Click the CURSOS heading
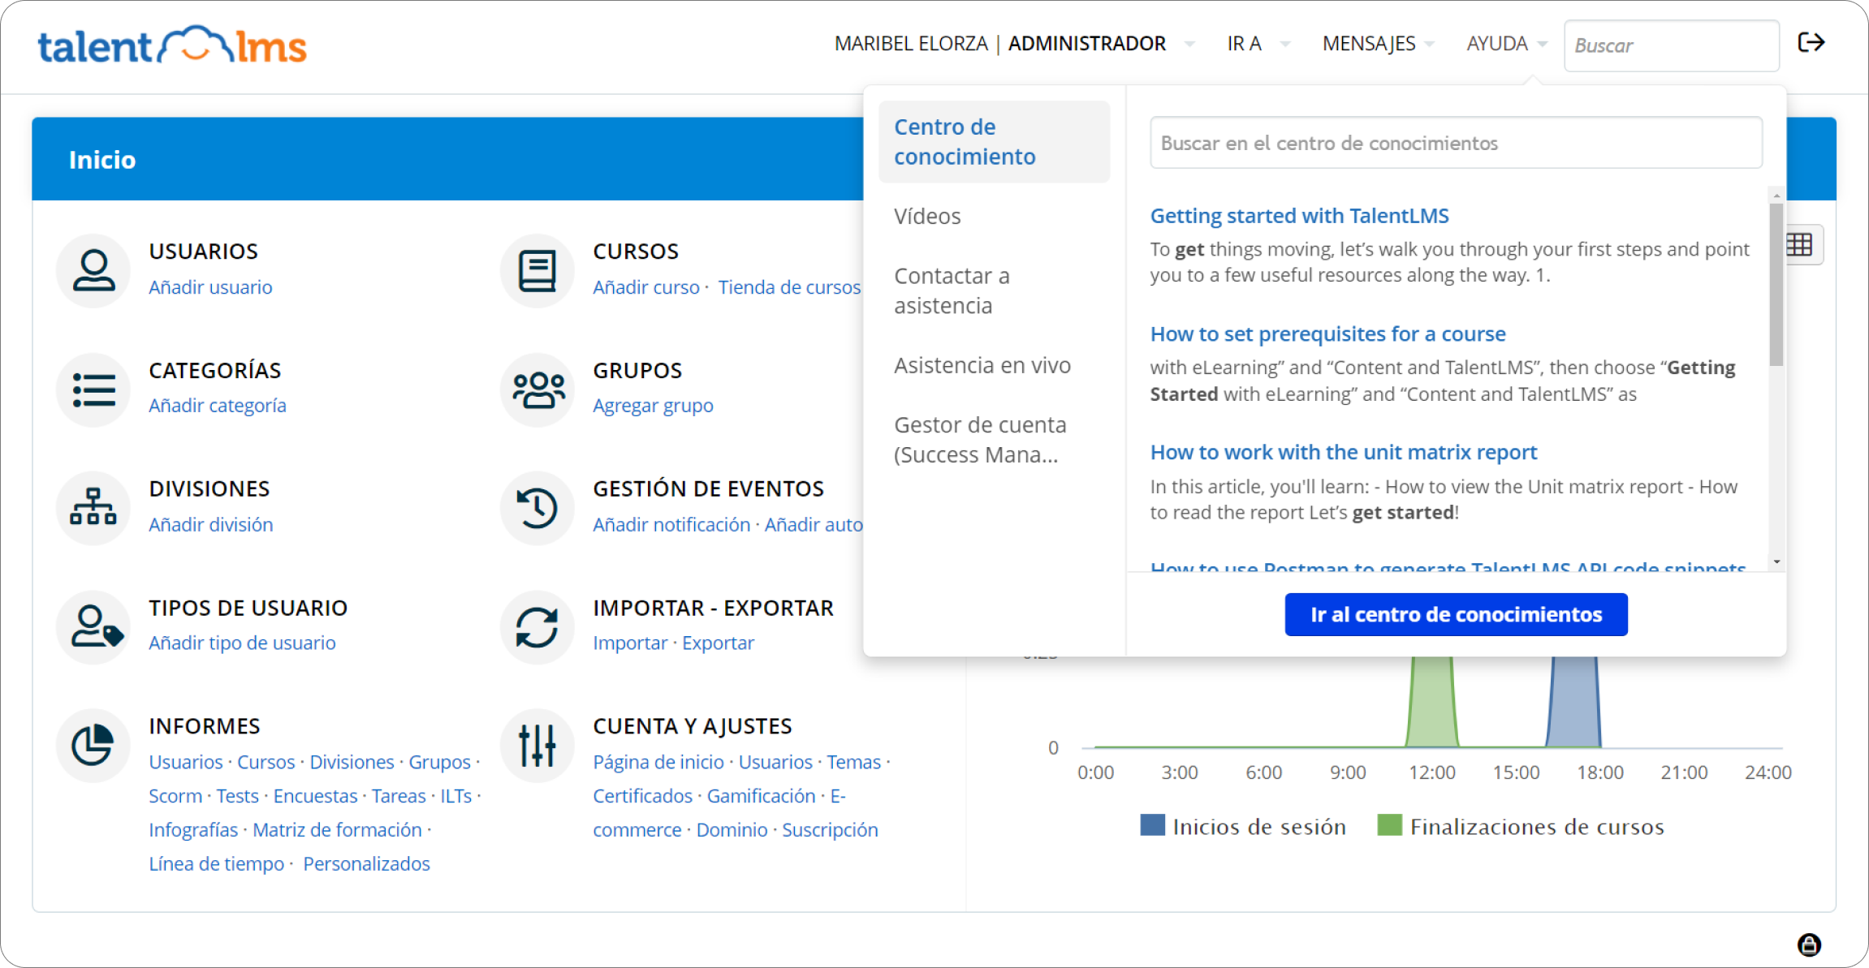The width and height of the screenshot is (1869, 968). [636, 252]
